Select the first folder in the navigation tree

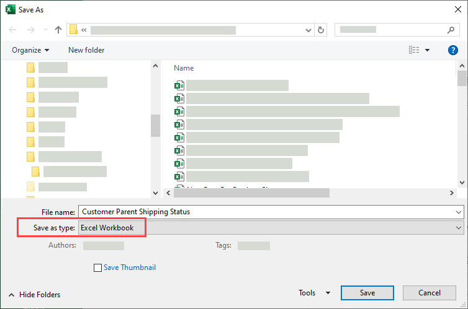tap(47, 67)
